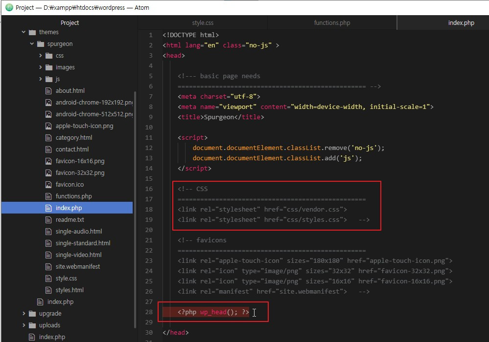Open styles.html from the project tree
Viewport: 489px width, 342px height.
[x=70, y=290]
